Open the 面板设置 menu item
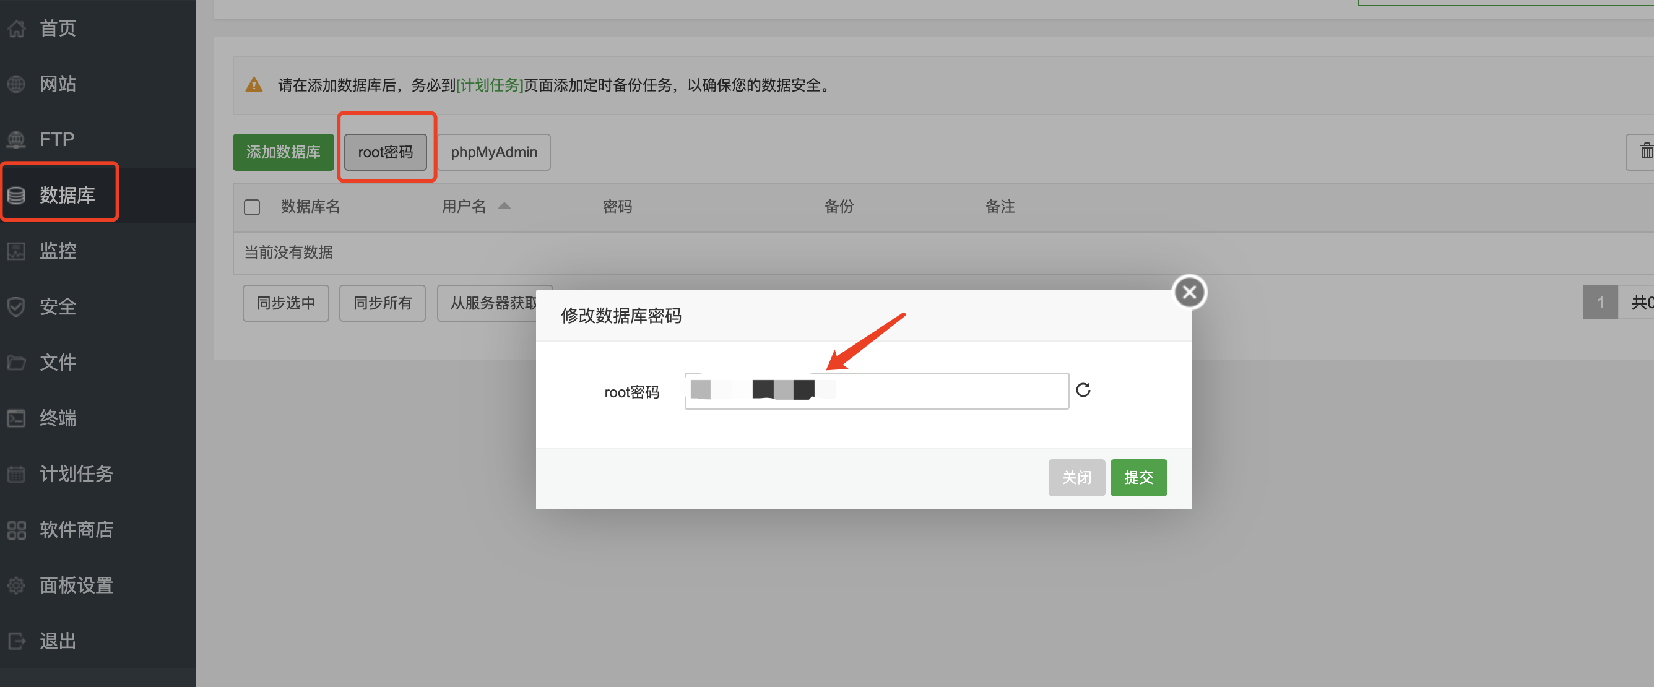This screenshot has width=1654, height=687. [76, 585]
